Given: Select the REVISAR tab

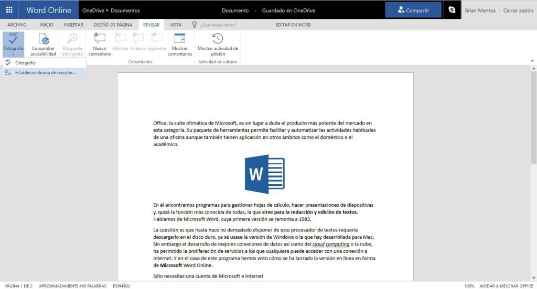Looking at the screenshot, I should click(152, 25).
